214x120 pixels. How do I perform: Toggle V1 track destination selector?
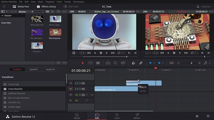click(71, 89)
